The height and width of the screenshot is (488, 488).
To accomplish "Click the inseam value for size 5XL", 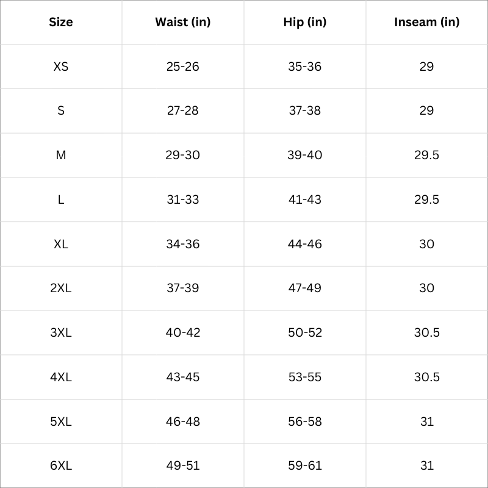I will click(x=426, y=422).
